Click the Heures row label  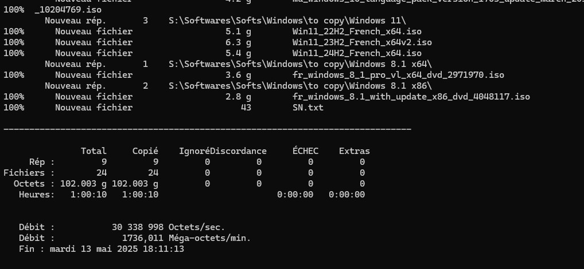37,195
